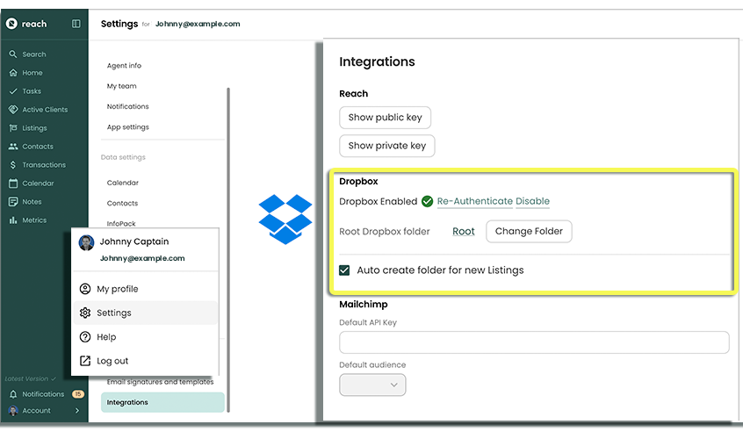The image size is (743, 439).
Task: Click the sidebar collapse panel icon
Action: pyautogui.click(x=76, y=24)
